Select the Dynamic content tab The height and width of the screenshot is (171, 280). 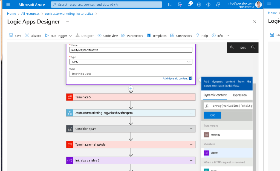[215, 95]
